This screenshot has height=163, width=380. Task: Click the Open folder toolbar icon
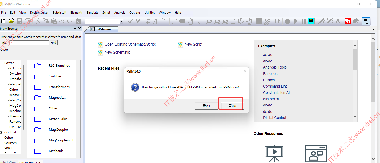[11, 21]
